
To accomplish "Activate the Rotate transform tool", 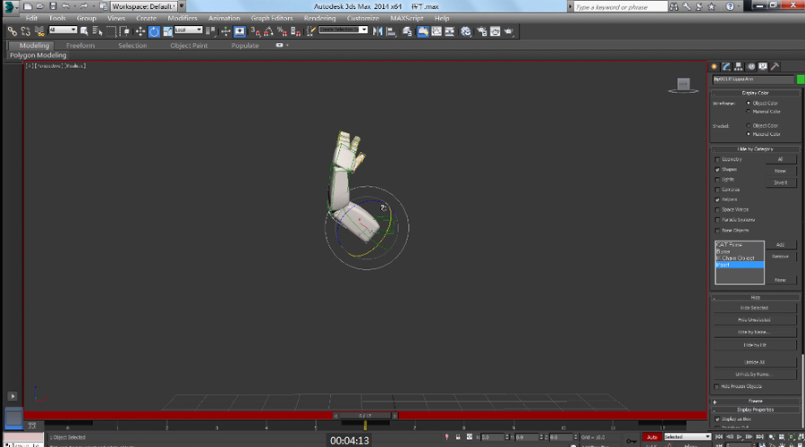I will [154, 31].
